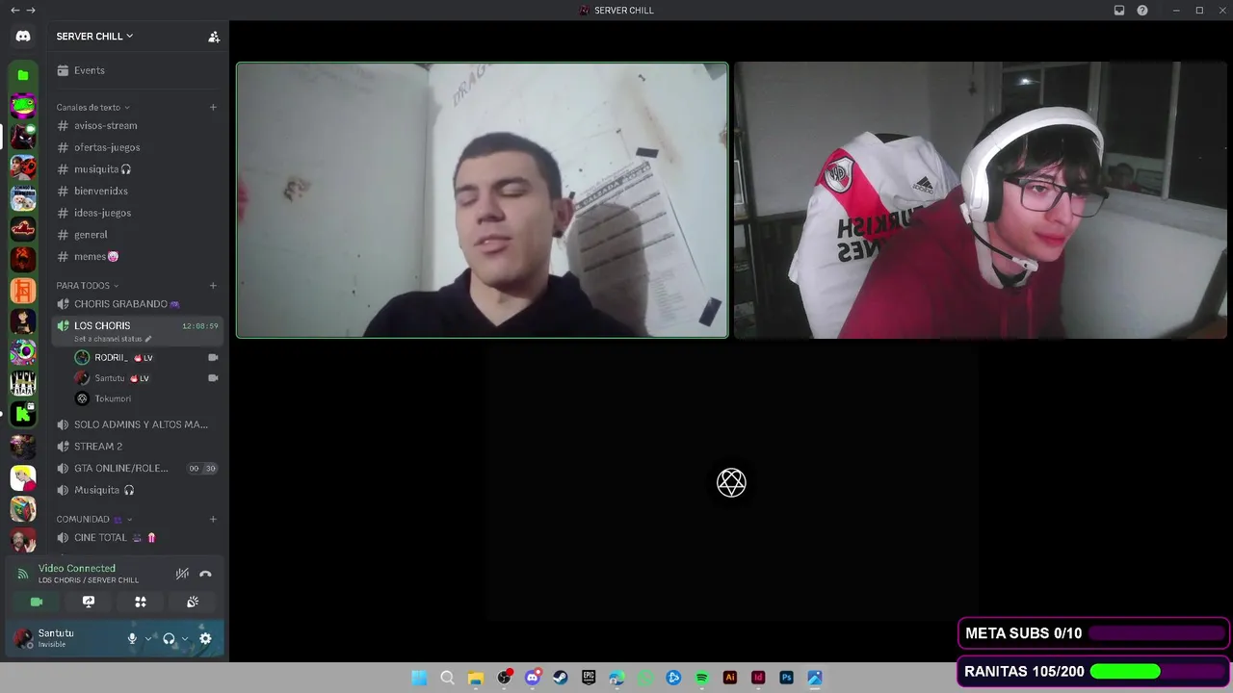Viewport: 1233px width, 693px height.
Task: Focus the Tokumori avatar tile
Action: click(731, 482)
